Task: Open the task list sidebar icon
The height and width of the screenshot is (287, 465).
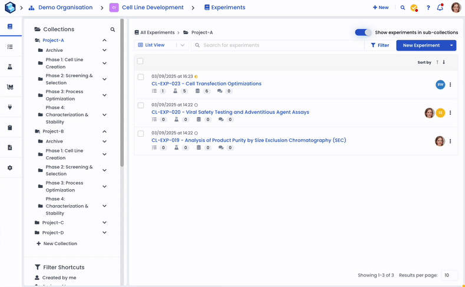Action: point(10,47)
